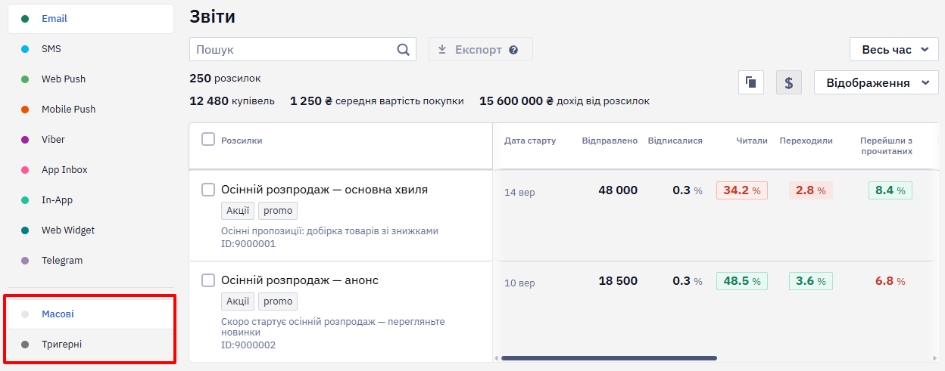
Task: Click the 15 600 000 ₴ revenue statistic
Action: pos(564,100)
